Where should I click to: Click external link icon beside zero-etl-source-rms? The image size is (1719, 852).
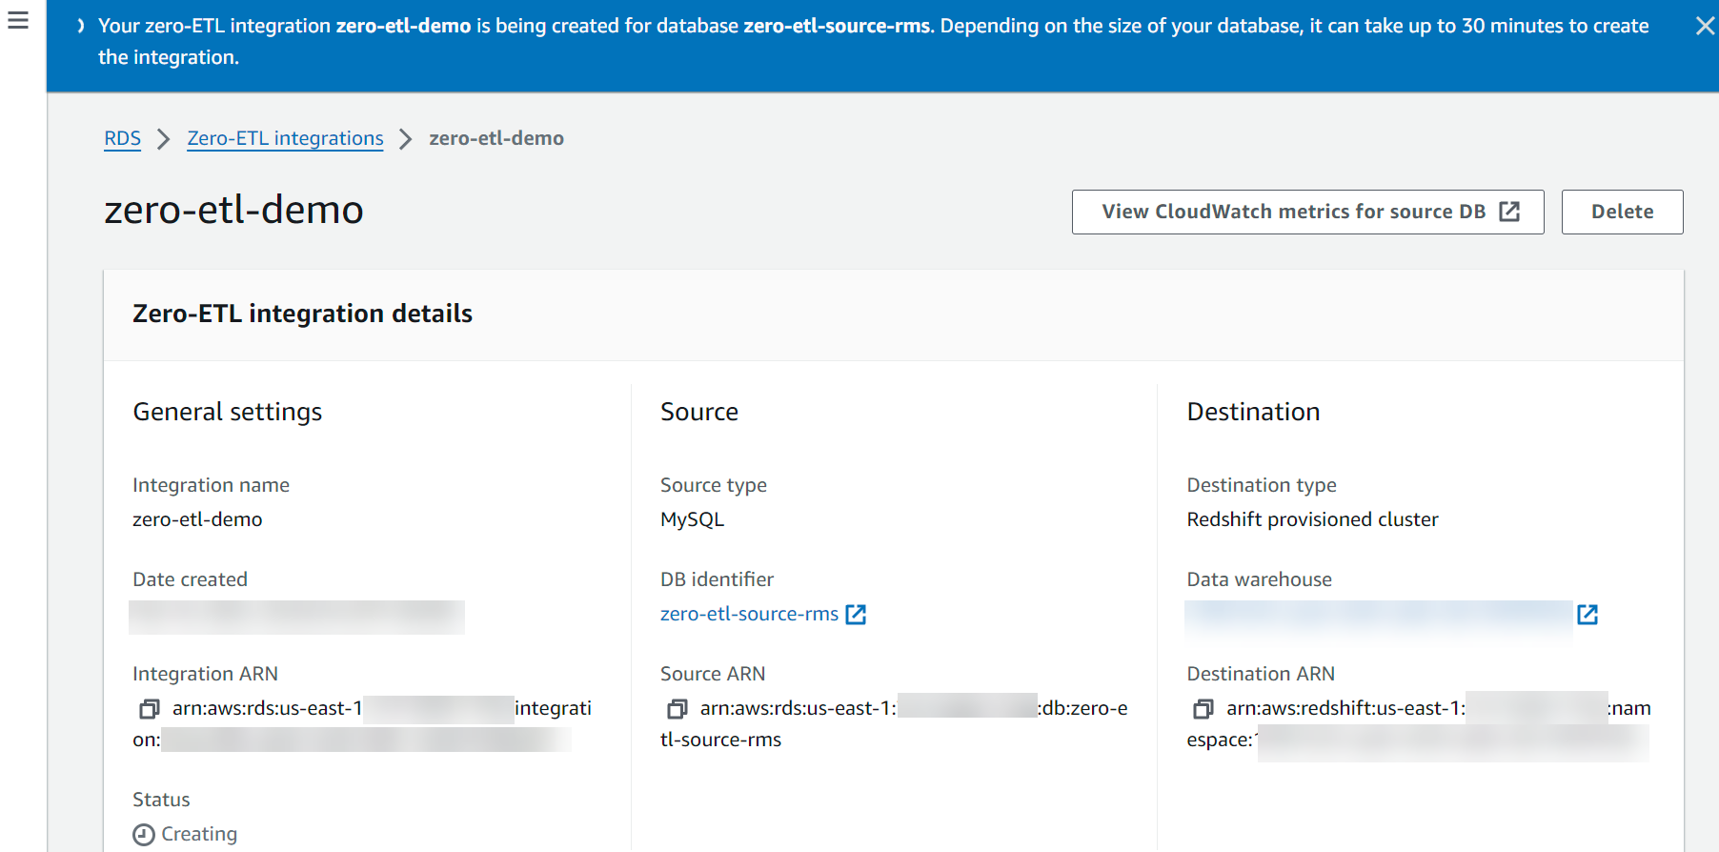click(856, 615)
